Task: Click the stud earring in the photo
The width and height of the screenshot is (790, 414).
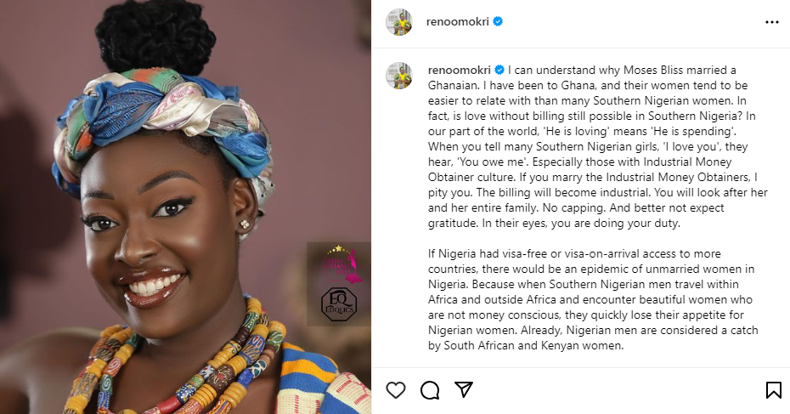Action: point(245,224)
